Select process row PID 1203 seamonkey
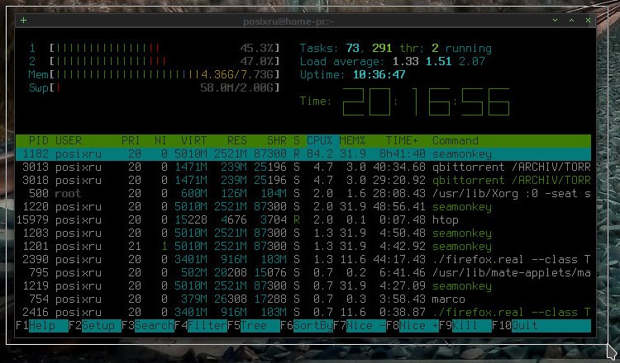The image size is (620, 363). tap(303, 233)
